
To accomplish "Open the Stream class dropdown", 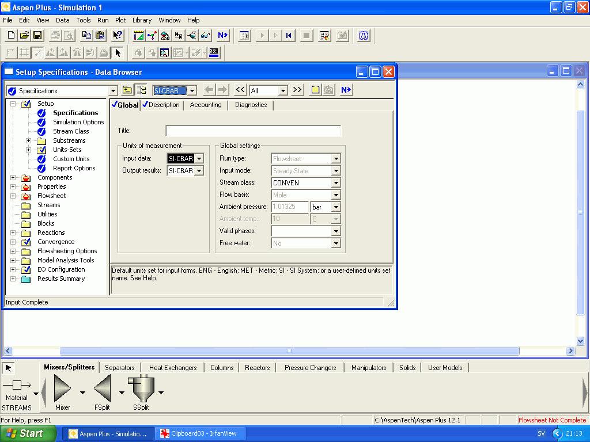I will tap(336, 182).
